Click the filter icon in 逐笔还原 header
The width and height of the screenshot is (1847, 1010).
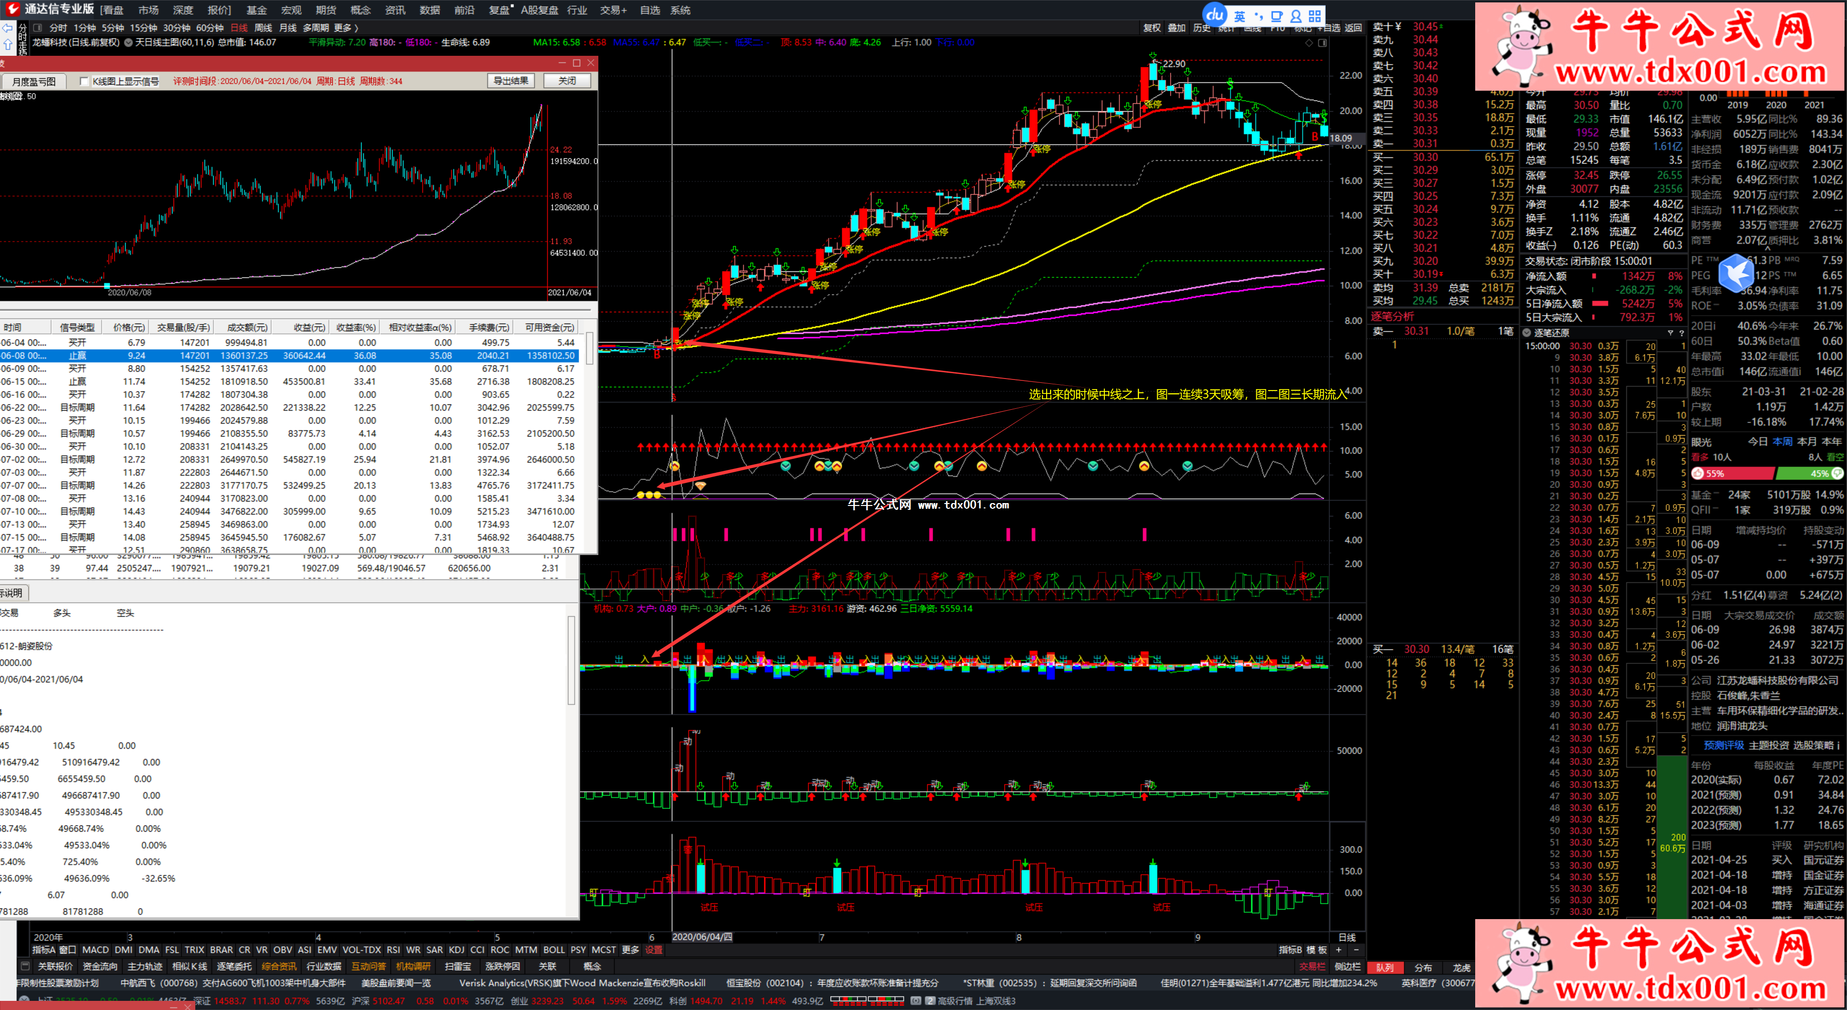coord(1670,333)
